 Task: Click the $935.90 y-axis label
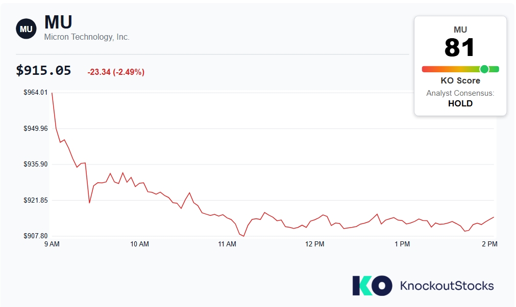pyautogui.click(x=36, y=164)
